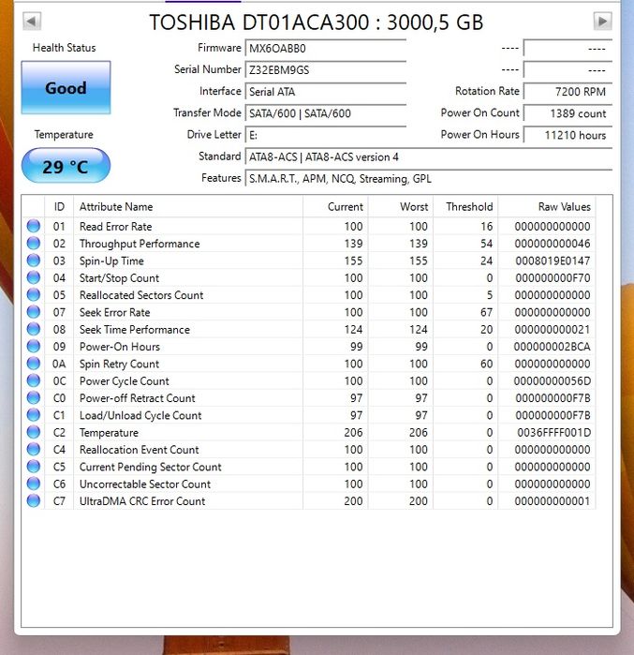Select the Load/Unload Cycle Count attribute name
The width and height of the screenshot is (634, 655).
click(140, 416)
